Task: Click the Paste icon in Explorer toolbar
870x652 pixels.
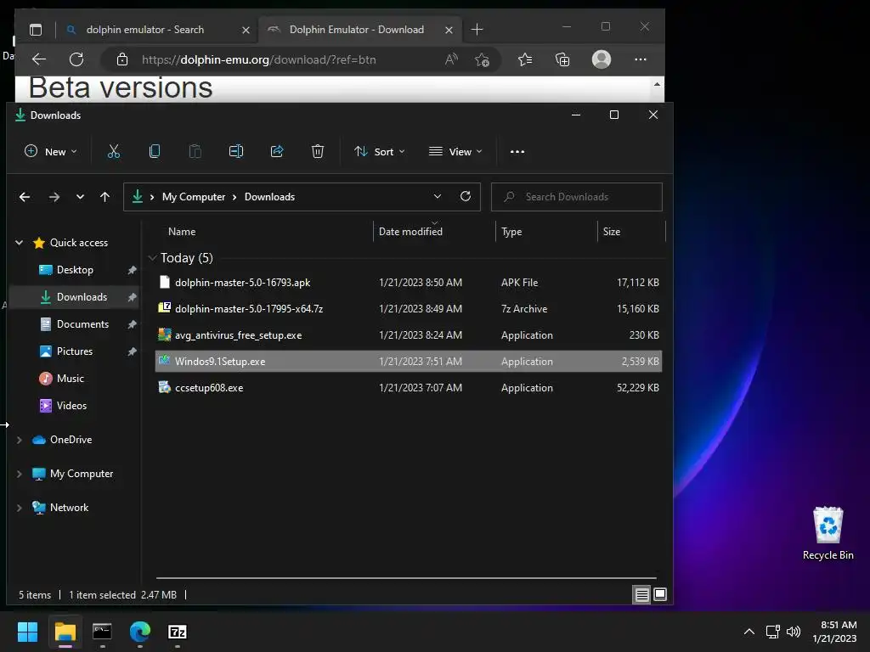Action: 195,151
